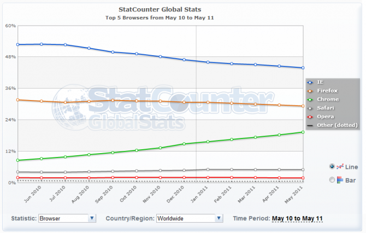Click the Chrome legend label
The height and width of the screenshot is (233, 366).
click(328, 100)
